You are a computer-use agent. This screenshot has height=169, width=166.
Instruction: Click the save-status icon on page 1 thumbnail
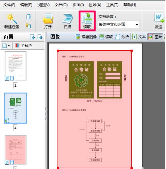point(12,78)
